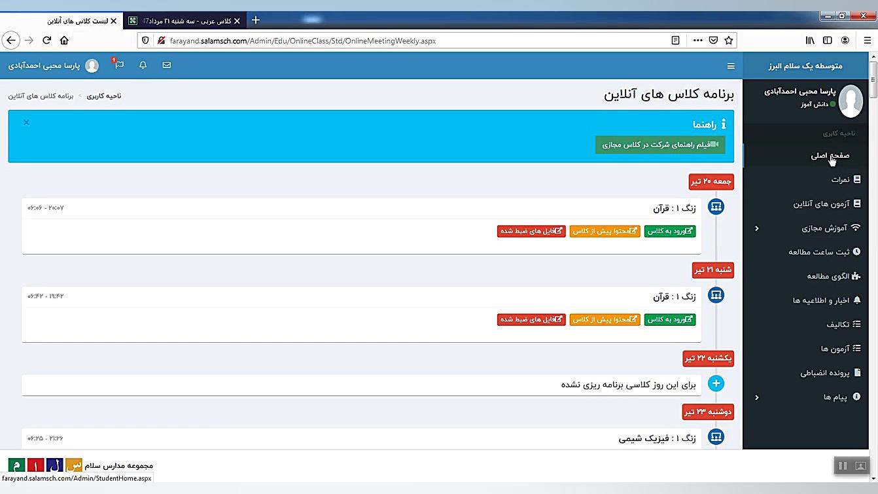Screen dimensions: 878x494
Task: Click the pause button at bottom right
Action: [x=843, y=466]
